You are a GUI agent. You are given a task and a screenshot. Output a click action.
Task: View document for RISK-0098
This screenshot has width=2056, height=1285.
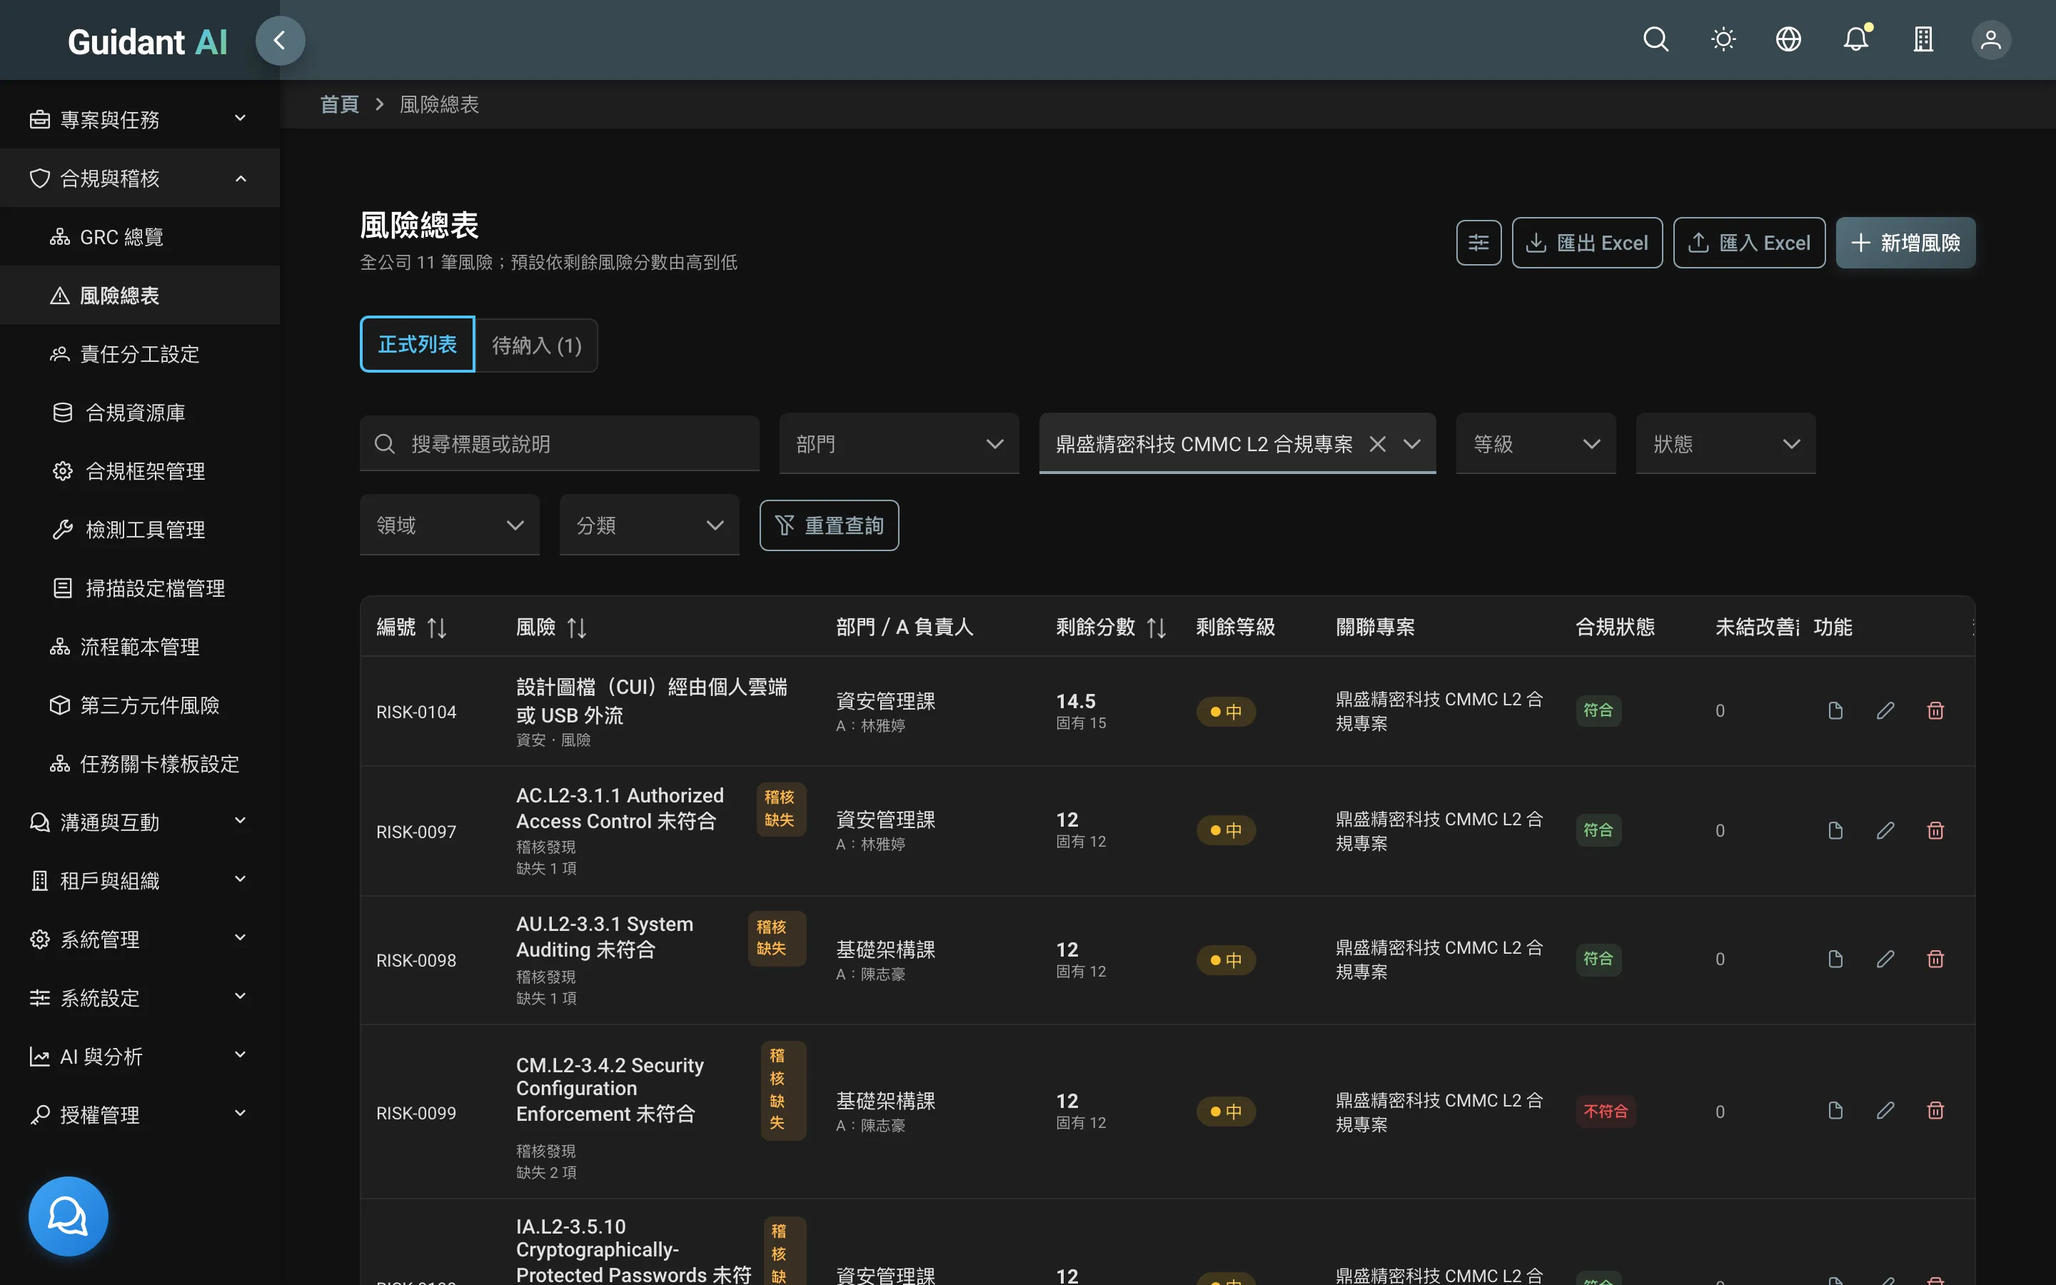(1835, 959)
